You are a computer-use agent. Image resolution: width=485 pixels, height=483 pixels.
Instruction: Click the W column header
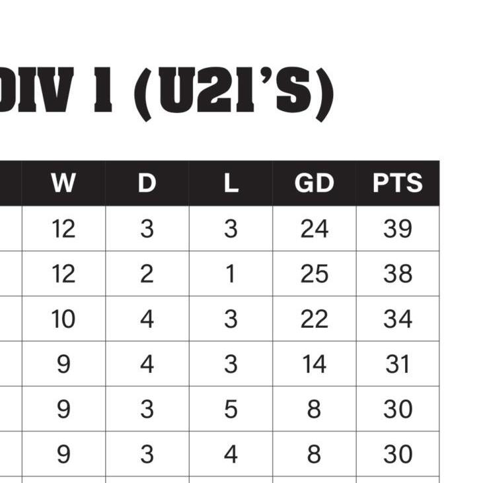(63, 183)
